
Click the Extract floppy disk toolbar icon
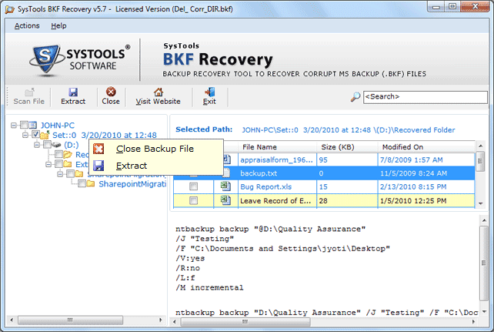pyautogui.click(x=73, y=92)
